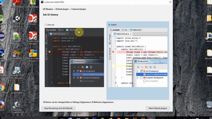Open the javascripttest desktop folder
The image size is (212, 119).
click(x=17, y=89)
